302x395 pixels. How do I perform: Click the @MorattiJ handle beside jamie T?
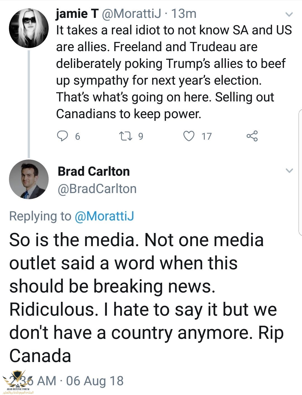click(x=131, y=14)
